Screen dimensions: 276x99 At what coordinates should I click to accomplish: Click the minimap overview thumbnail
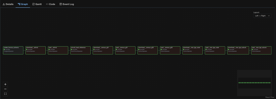pyautogui.click(x=254, y=83)
